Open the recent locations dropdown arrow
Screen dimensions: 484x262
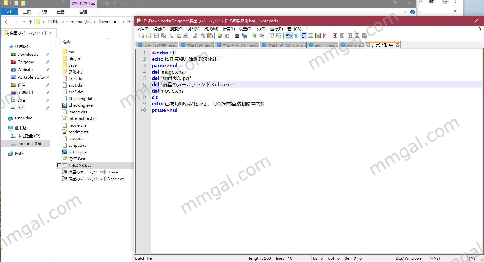click(24, 22)
